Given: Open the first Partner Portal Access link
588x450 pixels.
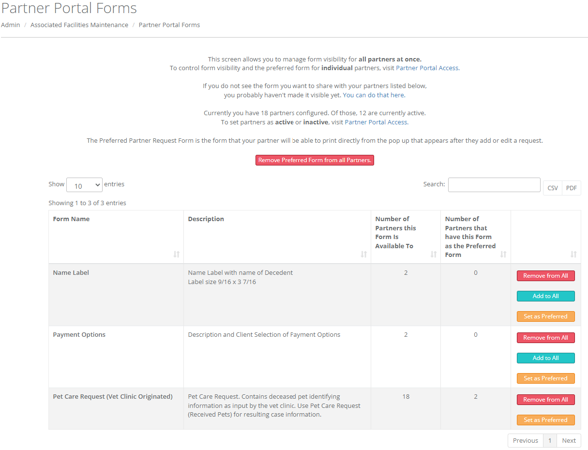Looking at the screenshot, I should click(x=427, y=68).
